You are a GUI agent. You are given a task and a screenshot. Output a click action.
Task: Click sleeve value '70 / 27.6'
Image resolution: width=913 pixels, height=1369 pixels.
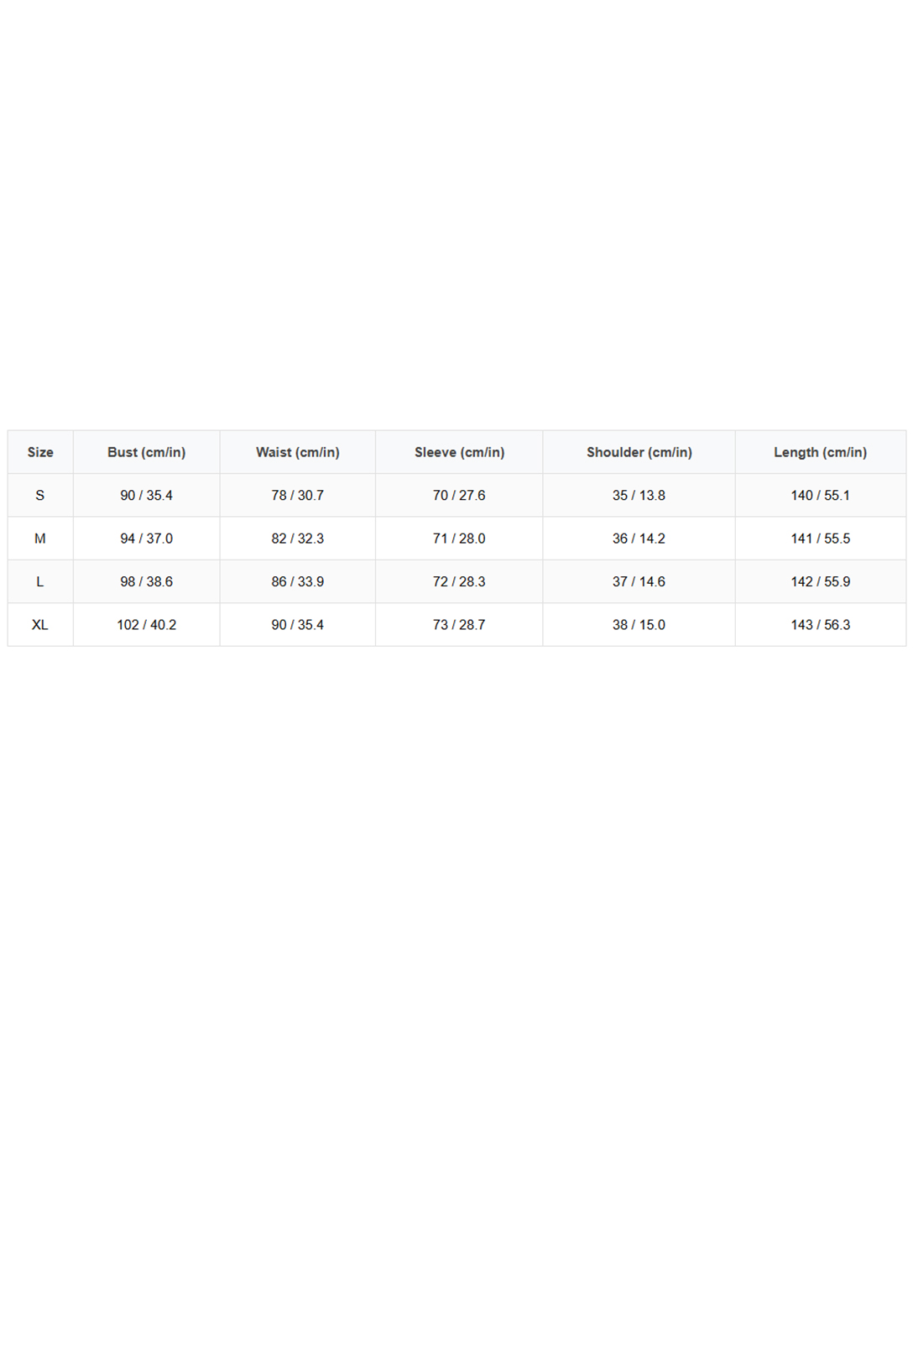pos(459,496)
